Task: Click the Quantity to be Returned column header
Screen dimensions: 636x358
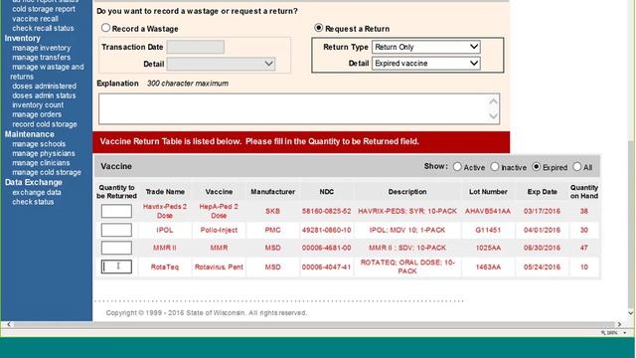Action: coord(116,192)
